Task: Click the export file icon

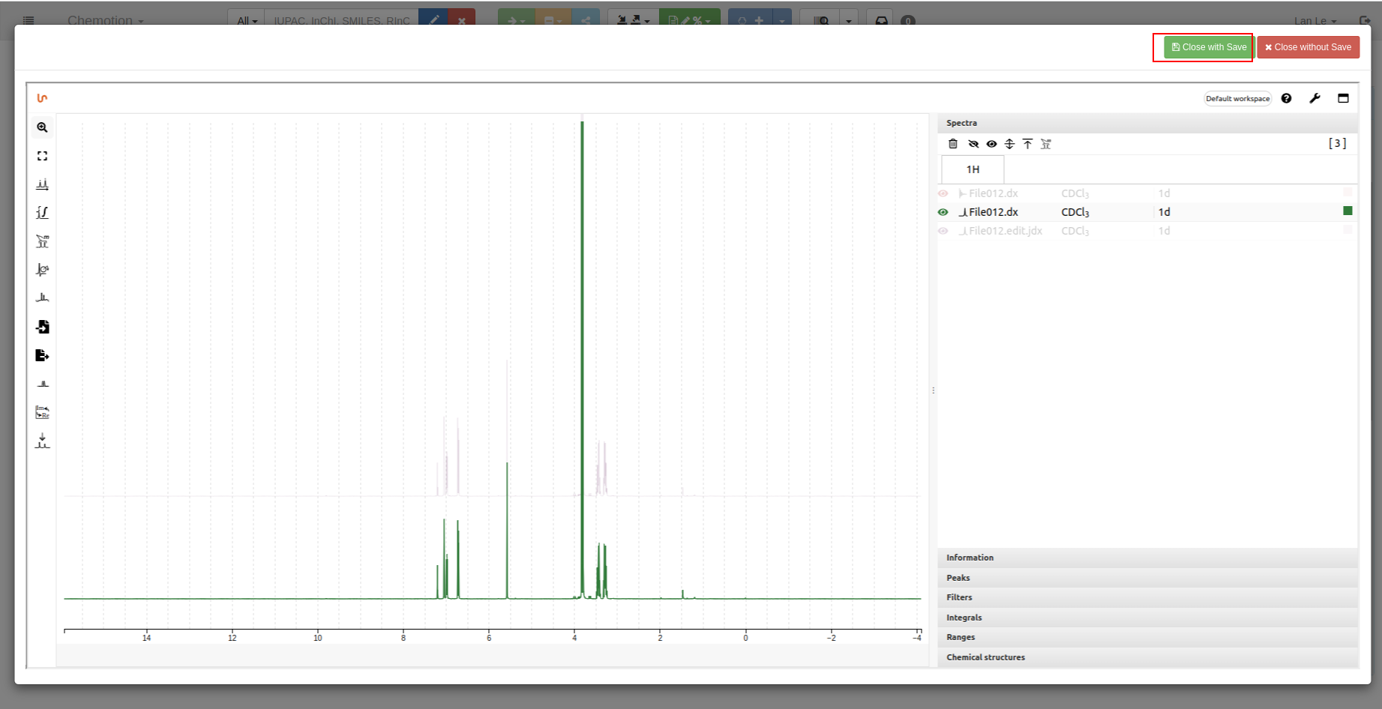Action: tap(42, 355)
